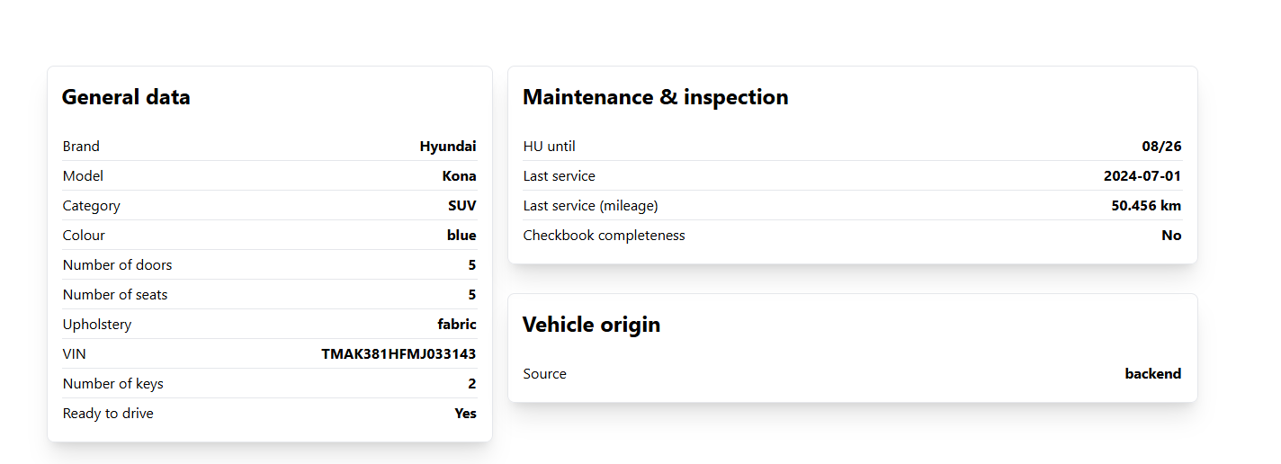Select the HU until value 08/26
Viewport: 1281px width, 464px height.
point(1161,146)
